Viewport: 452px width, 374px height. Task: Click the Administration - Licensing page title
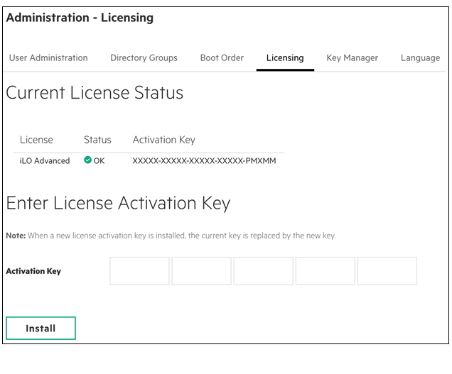click(x=80, y=18)
